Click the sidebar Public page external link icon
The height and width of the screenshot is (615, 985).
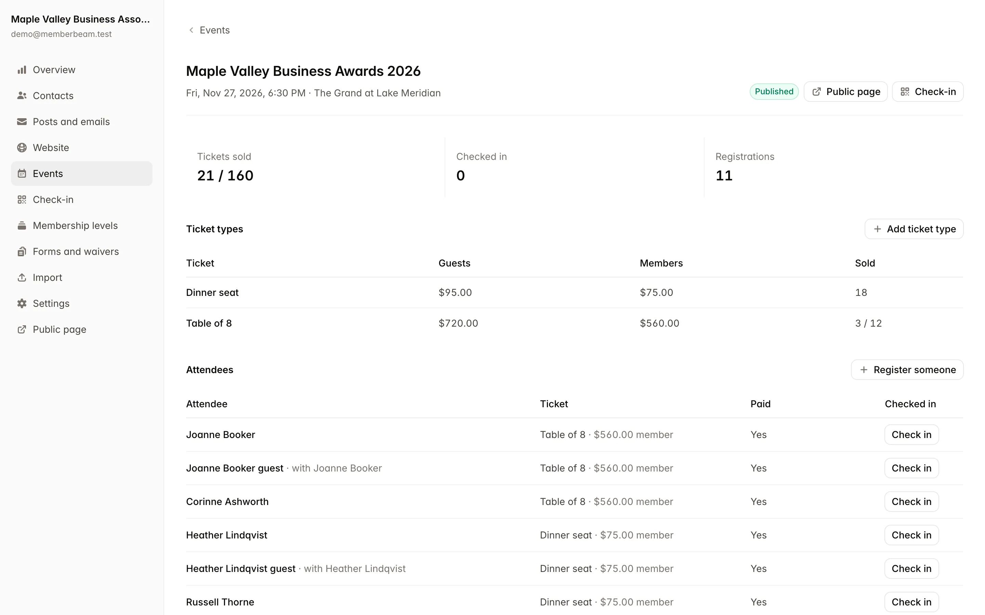(x=22, y=329)
